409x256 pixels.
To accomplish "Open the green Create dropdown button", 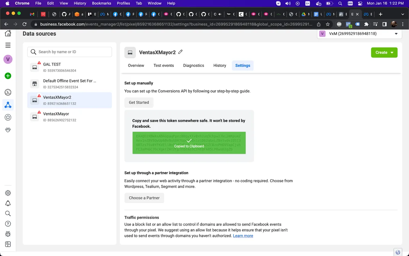I will click(384, 53).
